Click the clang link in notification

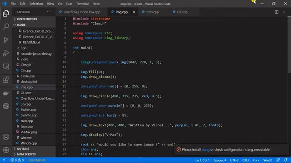tap(206, 149)
